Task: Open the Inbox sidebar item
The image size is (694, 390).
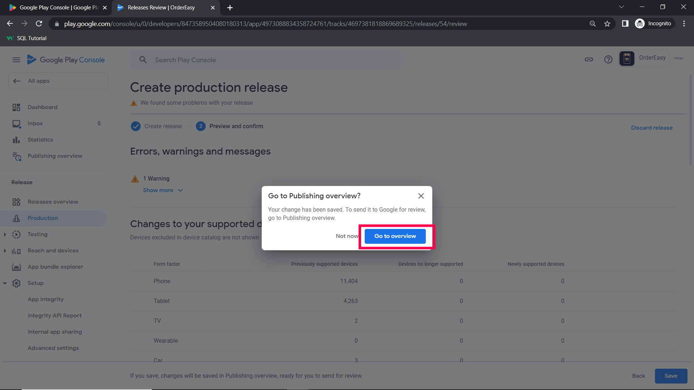Action: pos(35,123)
